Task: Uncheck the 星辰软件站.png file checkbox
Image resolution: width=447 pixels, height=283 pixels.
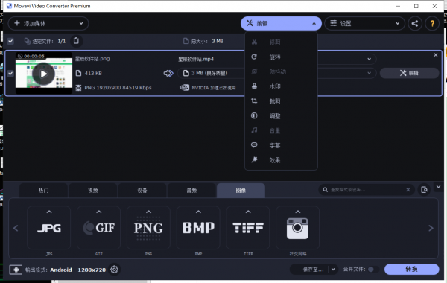Action: 10,74
